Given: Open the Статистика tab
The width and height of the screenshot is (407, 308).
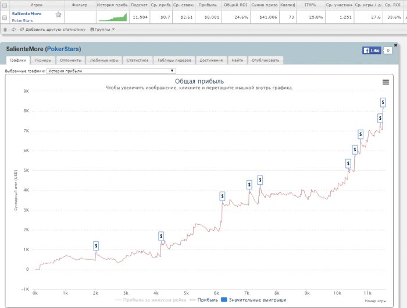Looking at the screenshot, I should [137, 60].
